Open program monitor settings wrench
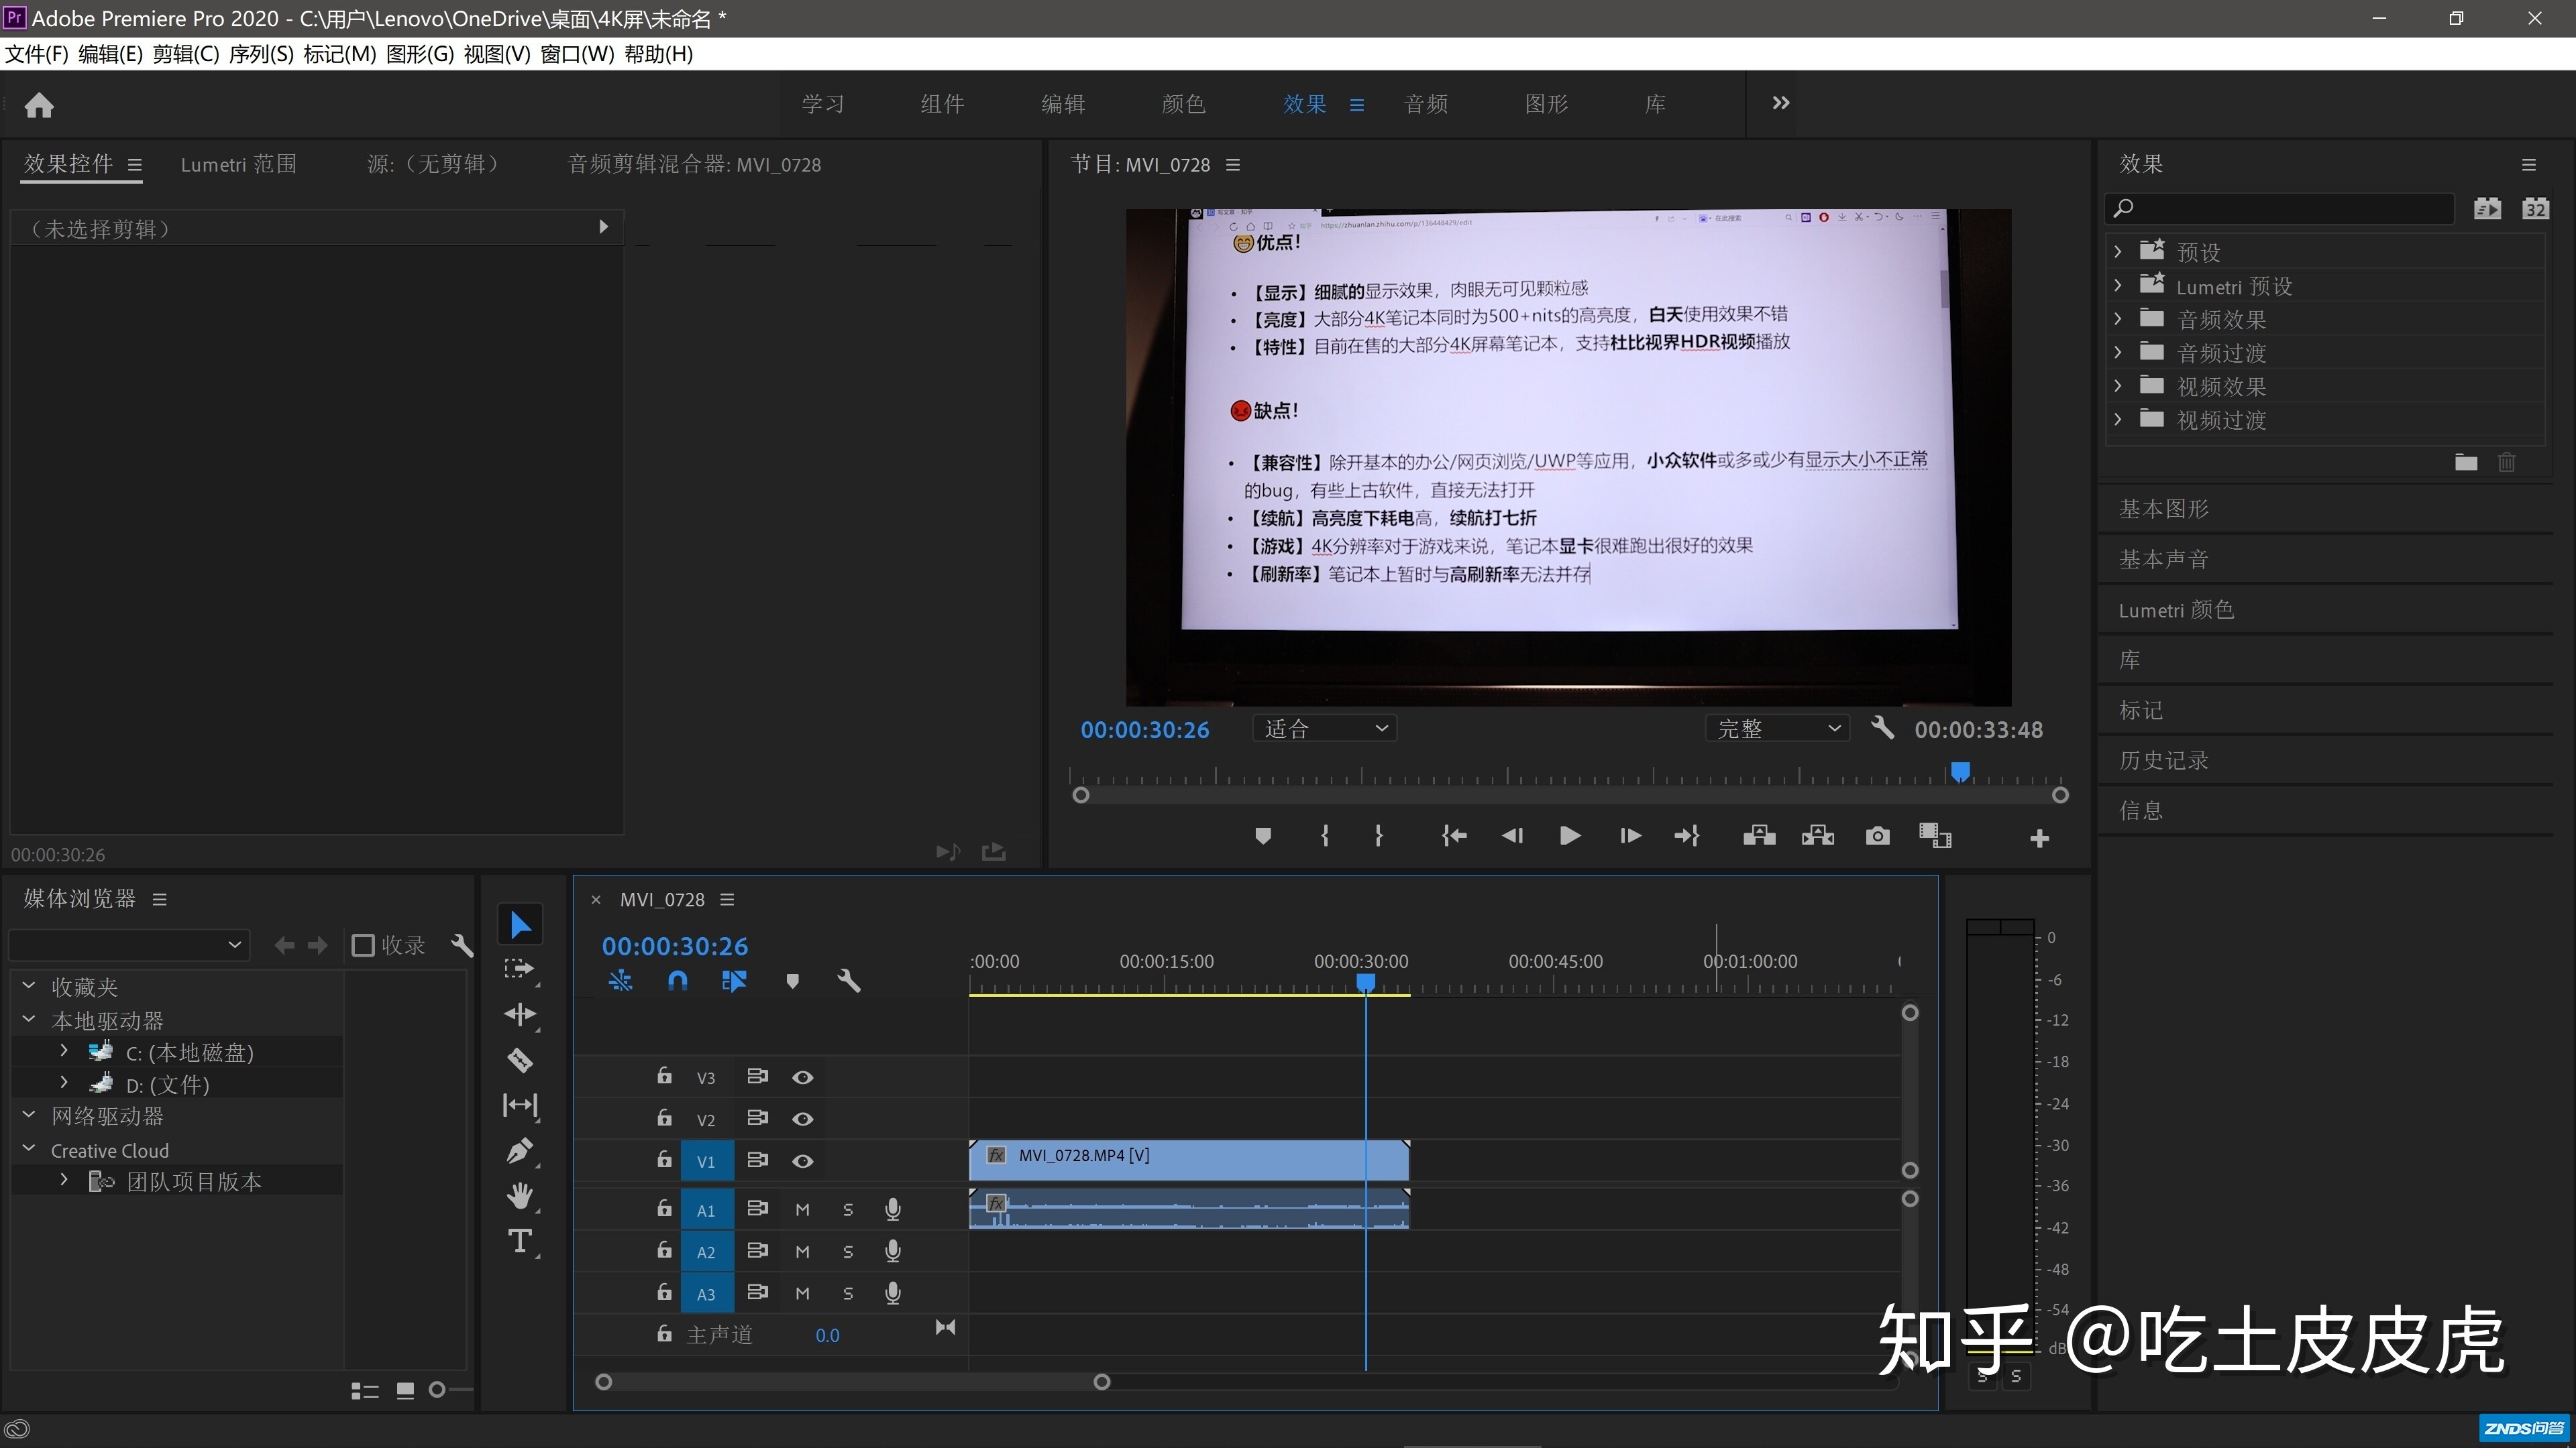Screen dimensions: 2576x1448 click(1882, 729)
